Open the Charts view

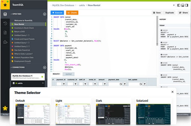(72, 13)
